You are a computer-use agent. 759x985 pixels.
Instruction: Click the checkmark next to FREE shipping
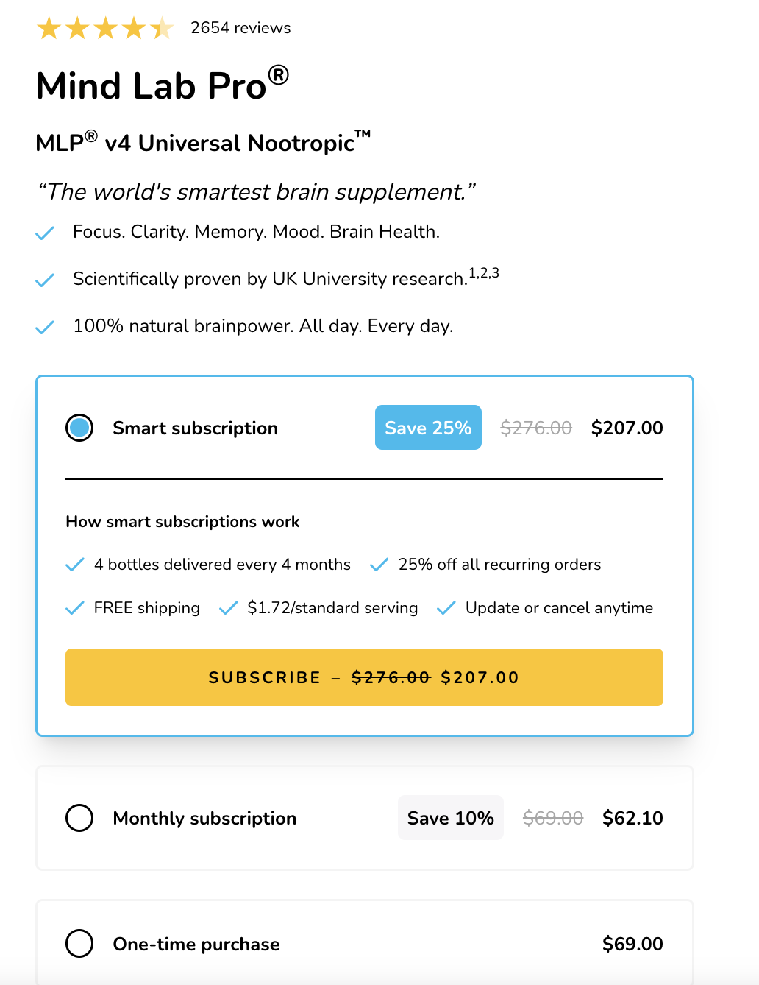74,608
